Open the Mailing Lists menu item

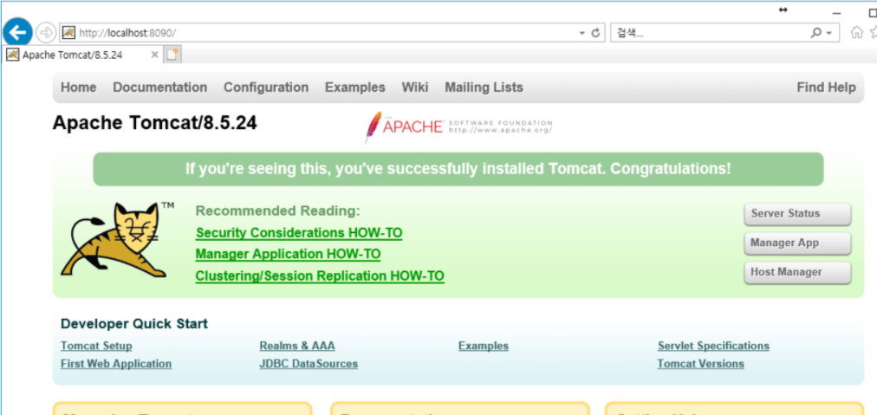pos(484,88)
